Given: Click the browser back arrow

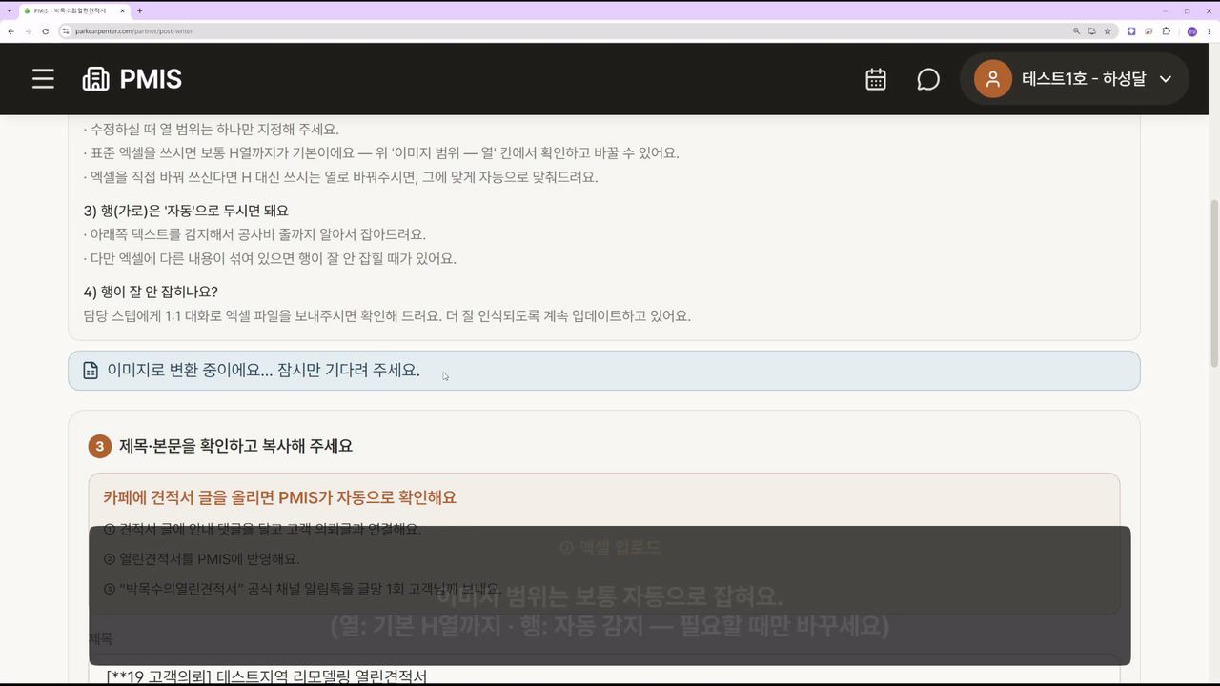Looking at the screenshot, I should point(10,31).
